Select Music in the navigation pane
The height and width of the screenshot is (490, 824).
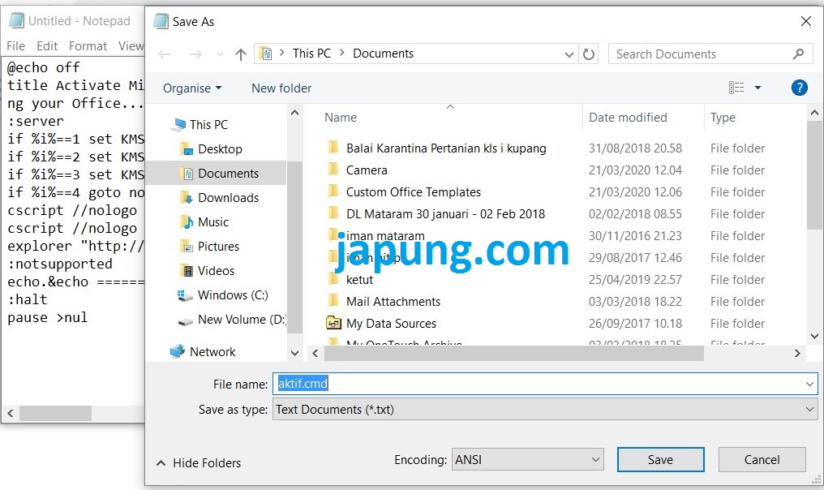212,221
